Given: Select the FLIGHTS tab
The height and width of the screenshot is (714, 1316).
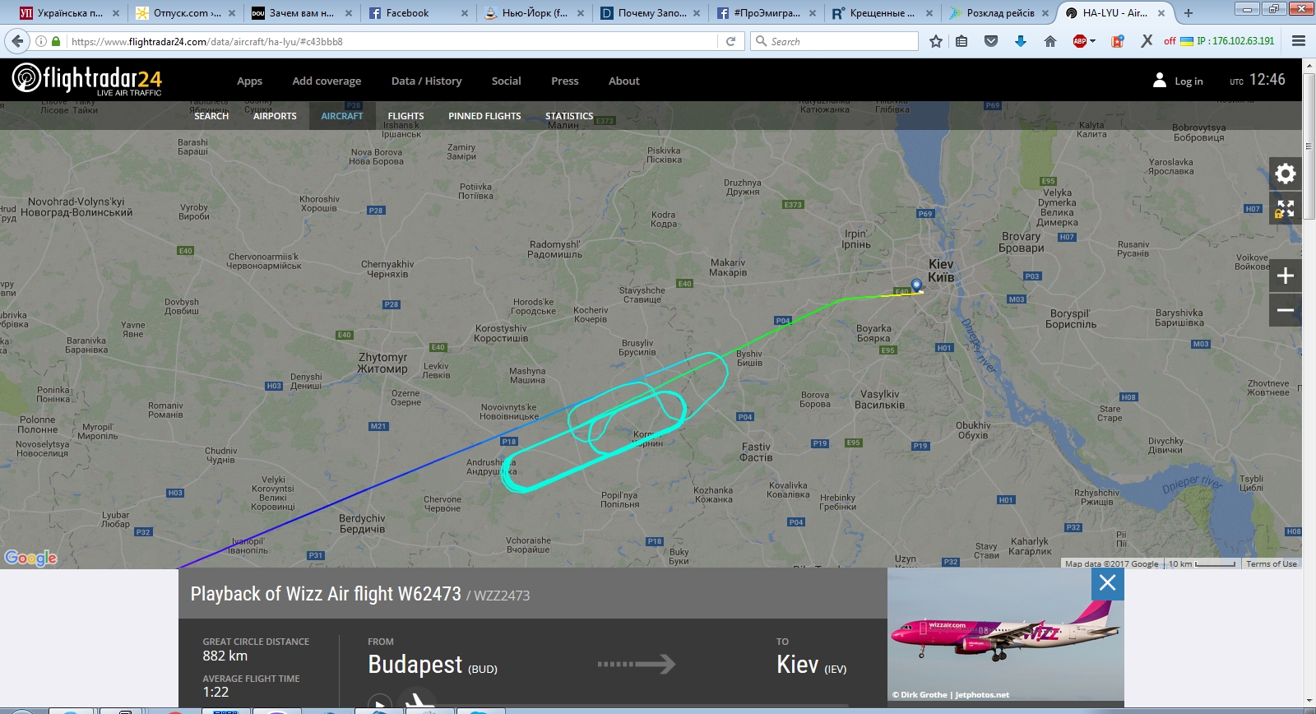Looking at the screenshot, I should (x=405, y=116).
